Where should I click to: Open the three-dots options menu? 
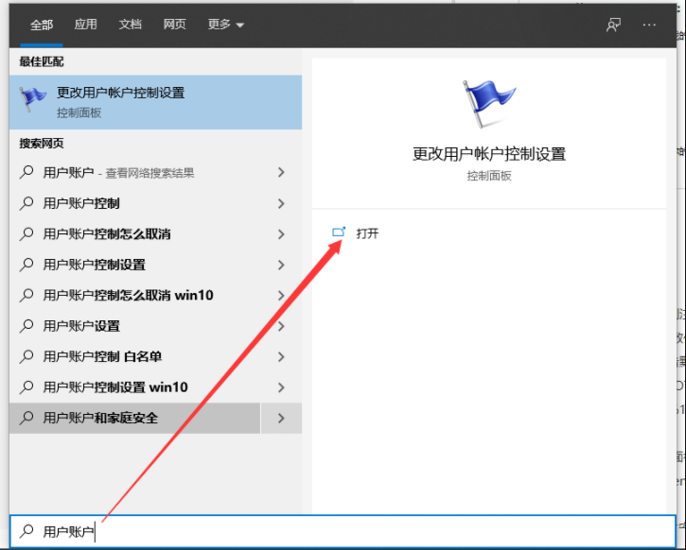point(649,25)
